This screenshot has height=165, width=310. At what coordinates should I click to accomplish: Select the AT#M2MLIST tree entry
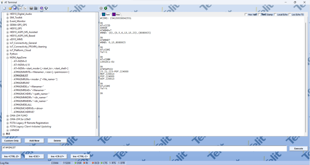(x=21, y=76)
